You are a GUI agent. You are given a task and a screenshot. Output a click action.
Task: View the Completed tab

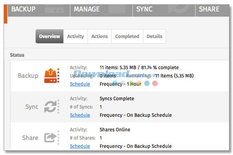[127, 36]
